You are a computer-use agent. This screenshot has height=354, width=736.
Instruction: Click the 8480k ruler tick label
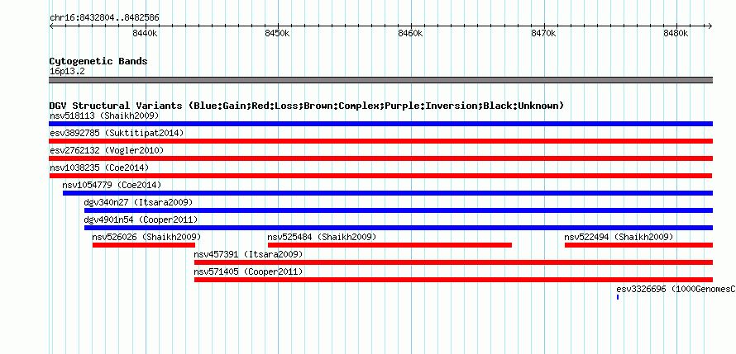pos(676,33)
